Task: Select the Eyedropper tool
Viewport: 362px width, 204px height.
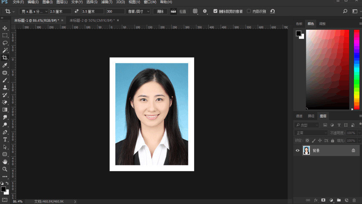Action: pos(5,66)
